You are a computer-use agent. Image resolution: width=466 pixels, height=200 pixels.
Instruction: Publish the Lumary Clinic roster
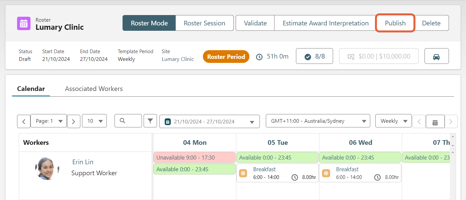click(x=395, y=23)
